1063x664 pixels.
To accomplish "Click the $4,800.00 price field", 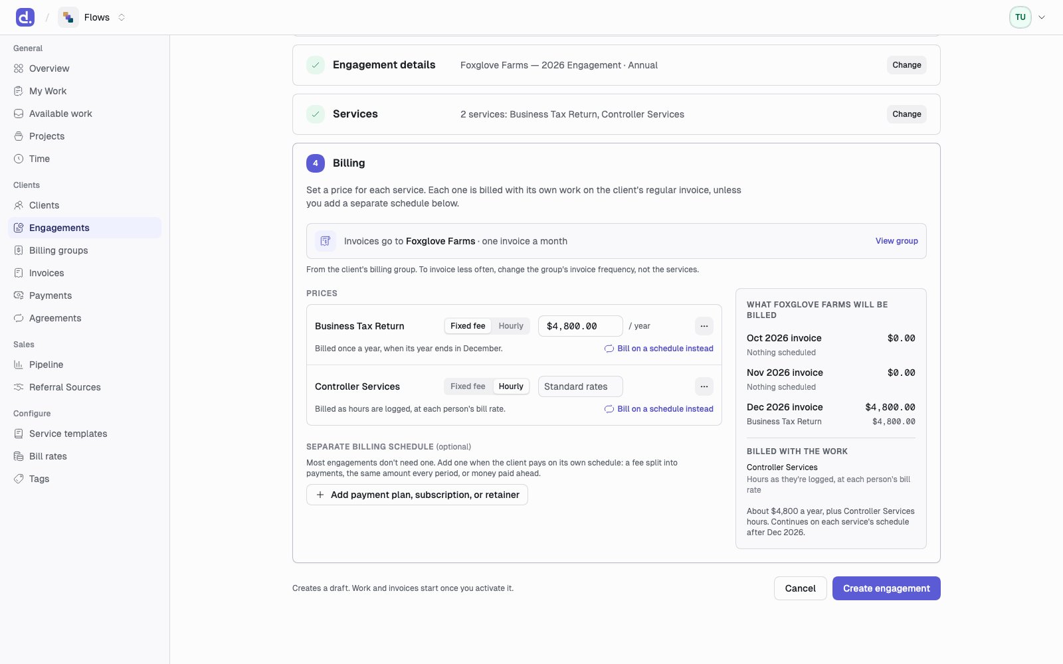I will [581, 326].
